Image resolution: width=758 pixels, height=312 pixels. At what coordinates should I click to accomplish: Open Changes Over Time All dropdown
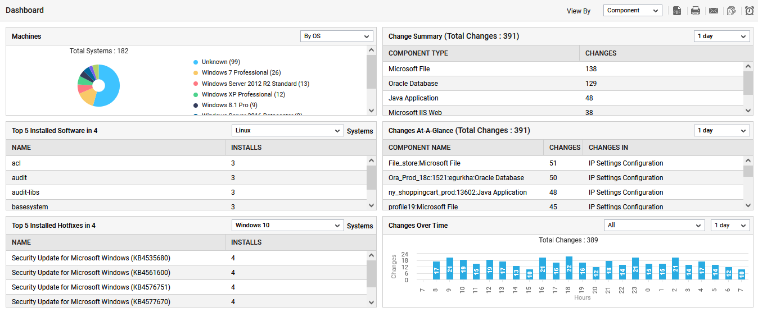[655, 225]
